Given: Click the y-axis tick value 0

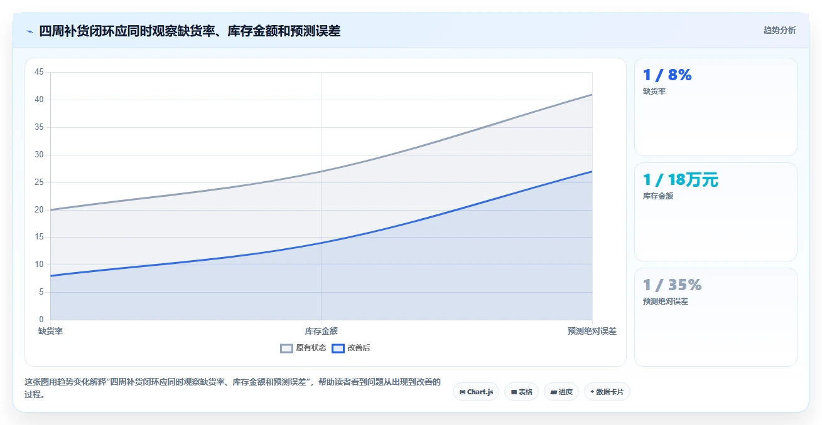Looking at the screenshot, I should [x=41, y=320].
